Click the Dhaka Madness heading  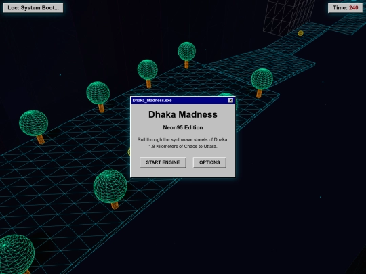click(x=183, y=114)
